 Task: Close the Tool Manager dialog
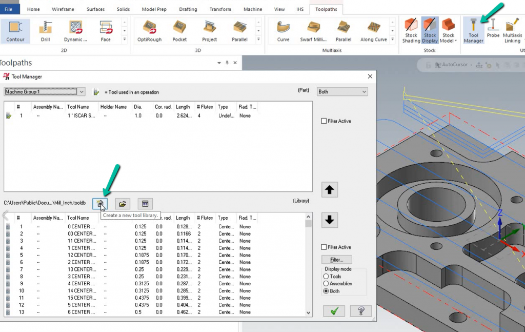370,76
